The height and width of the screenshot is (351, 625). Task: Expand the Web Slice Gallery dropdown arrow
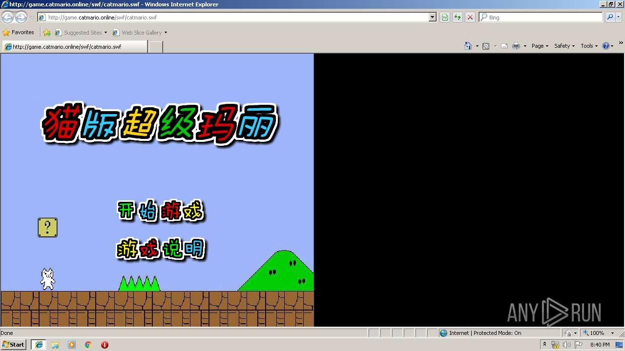[x=166, y=33]
